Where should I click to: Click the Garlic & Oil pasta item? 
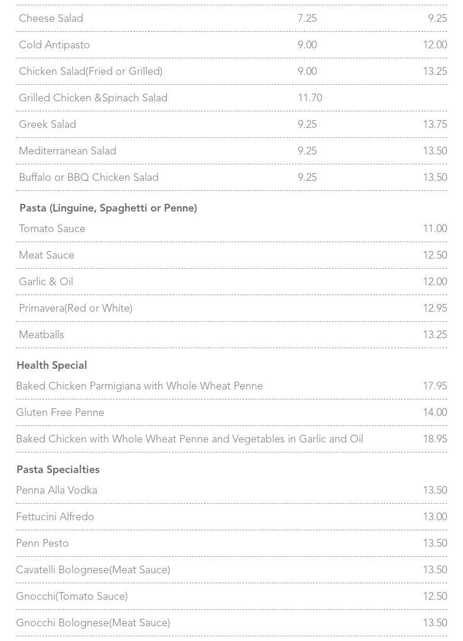(46, 282)
